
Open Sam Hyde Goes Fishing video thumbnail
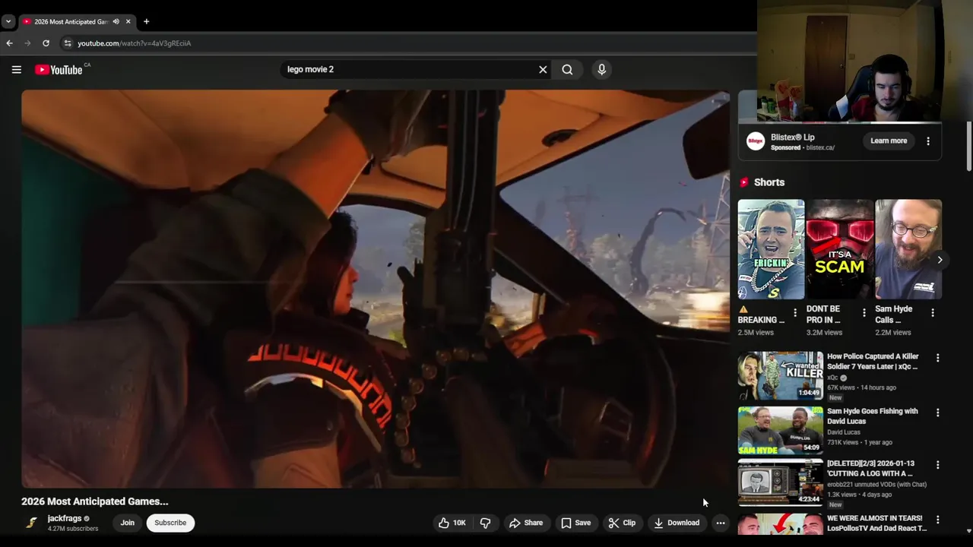tap(781, 430)
